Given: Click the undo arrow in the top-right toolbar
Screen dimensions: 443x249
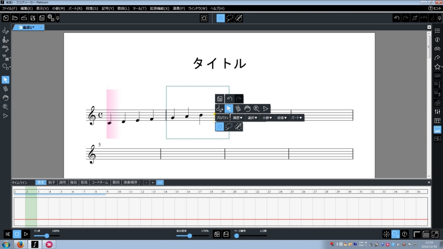Looking at the screenshot, I should pyautogui.click(x=397, y=18).
